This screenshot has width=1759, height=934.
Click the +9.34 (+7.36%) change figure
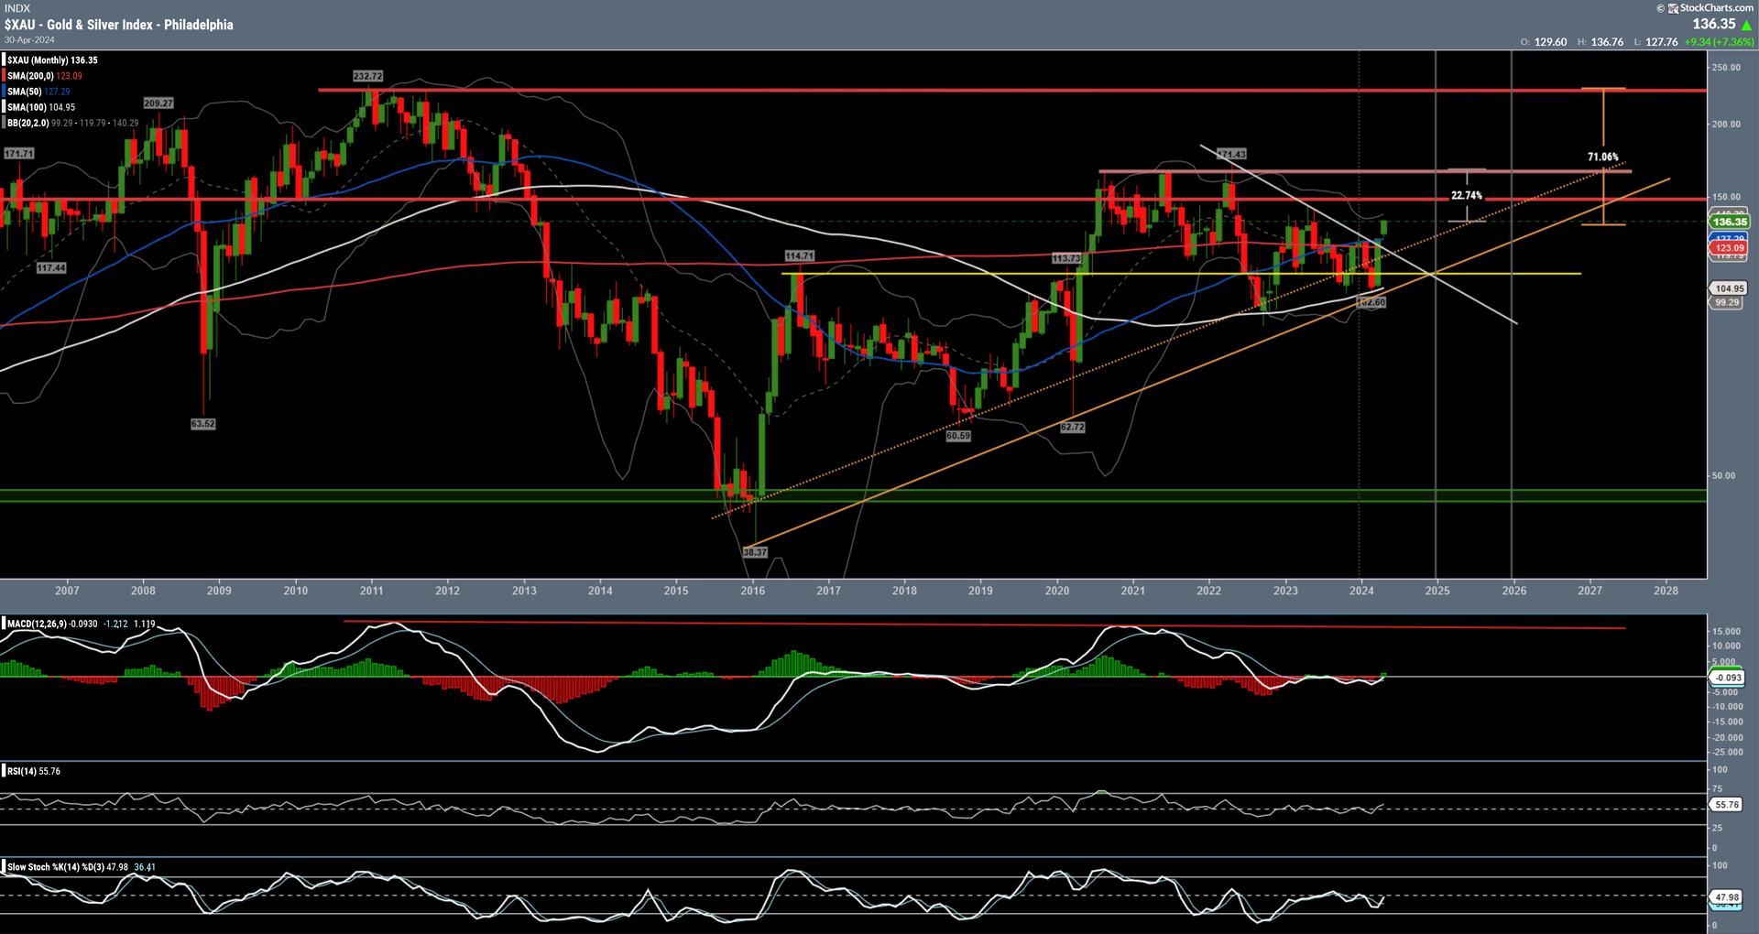coord(1719,42)
